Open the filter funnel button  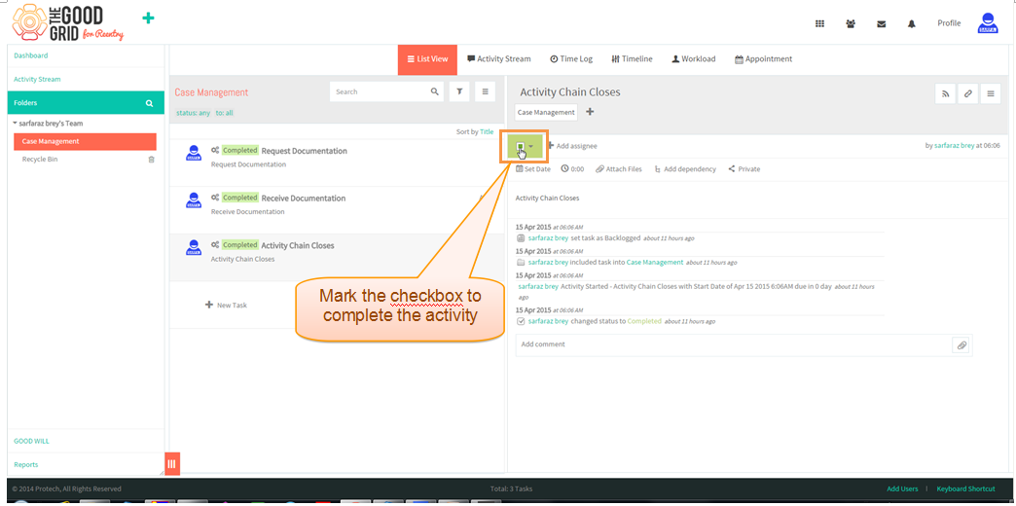coord(459,92)
